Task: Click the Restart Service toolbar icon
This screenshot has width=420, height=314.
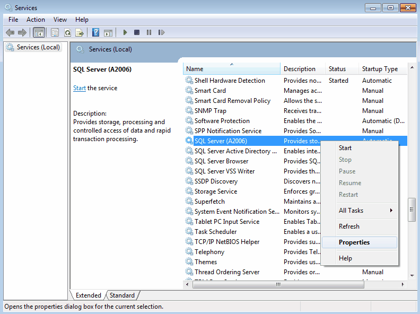Action: (x=161, y=32)
